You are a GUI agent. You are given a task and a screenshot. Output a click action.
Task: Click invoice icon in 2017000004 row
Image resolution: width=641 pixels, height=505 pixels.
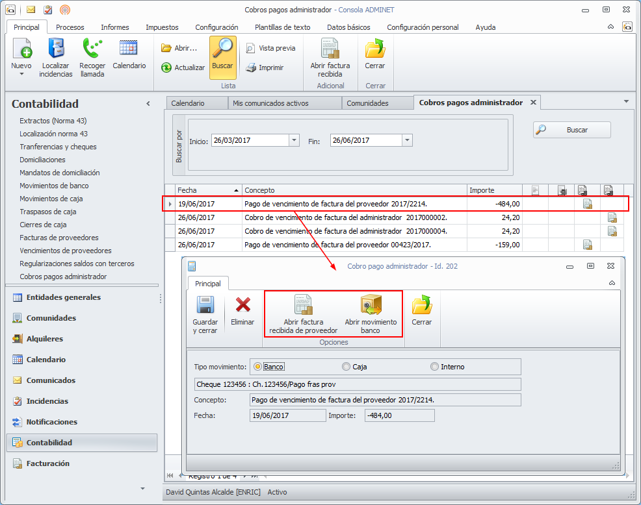[x=612, y=231]
